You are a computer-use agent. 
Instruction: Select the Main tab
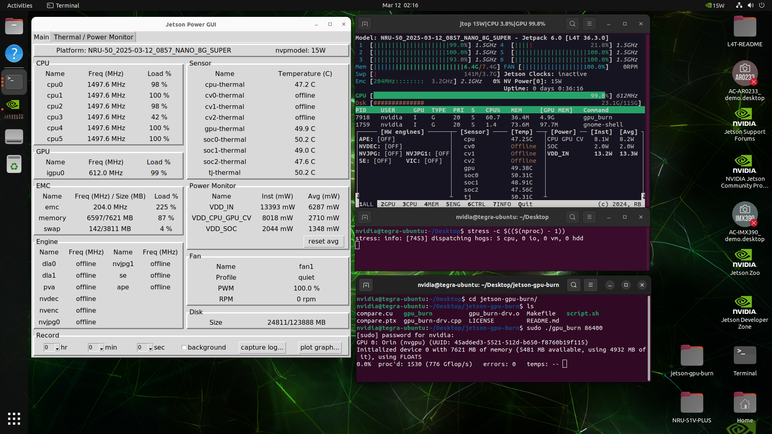point(41,37)
